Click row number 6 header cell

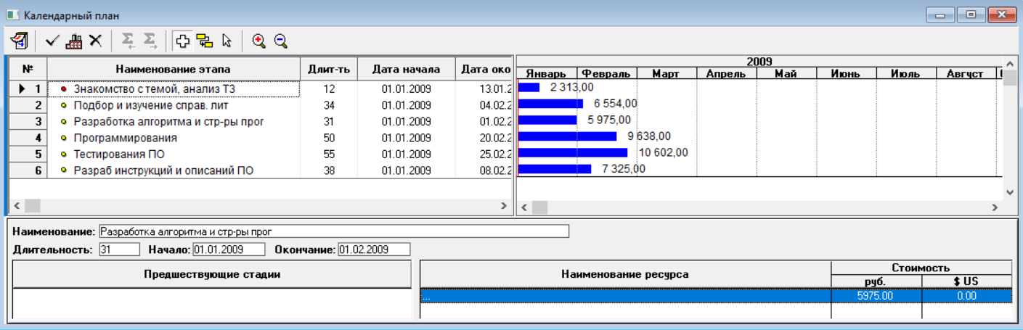tap(28, 171)
